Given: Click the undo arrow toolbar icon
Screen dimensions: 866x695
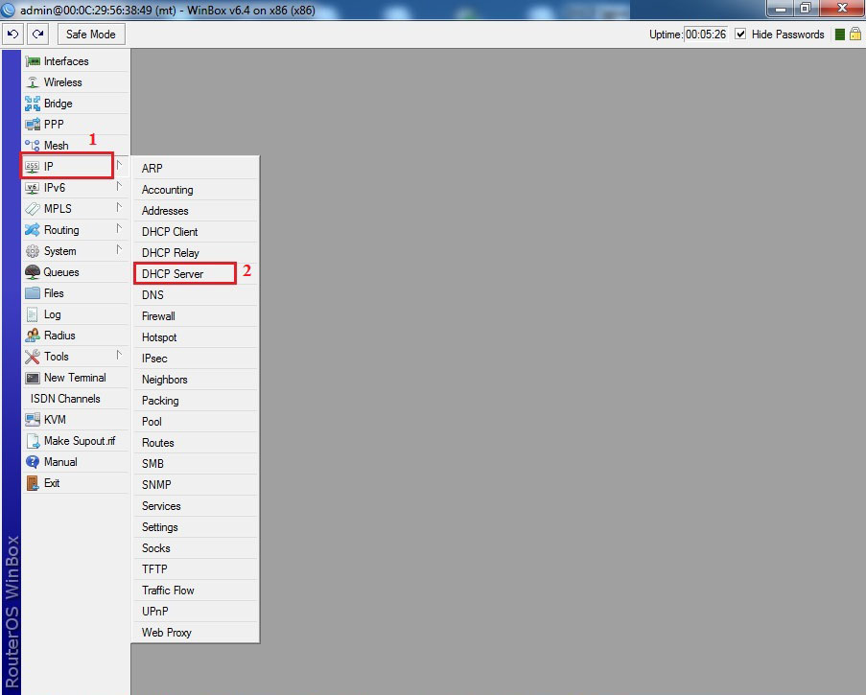Looking at the screenshot, I should pos(13,35).
